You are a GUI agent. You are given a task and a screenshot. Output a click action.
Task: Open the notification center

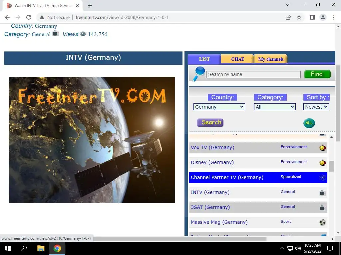tap(330, 248)
